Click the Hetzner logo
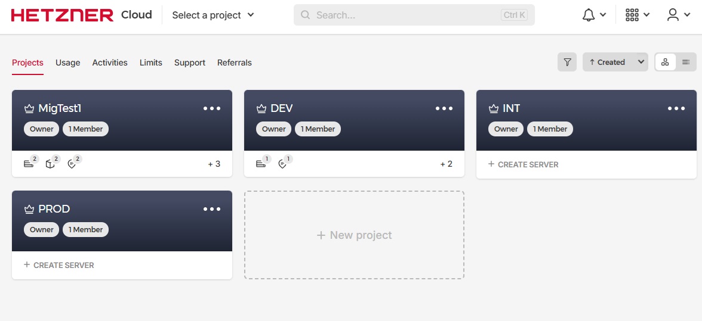702x321 pixels. click(62, 15)
